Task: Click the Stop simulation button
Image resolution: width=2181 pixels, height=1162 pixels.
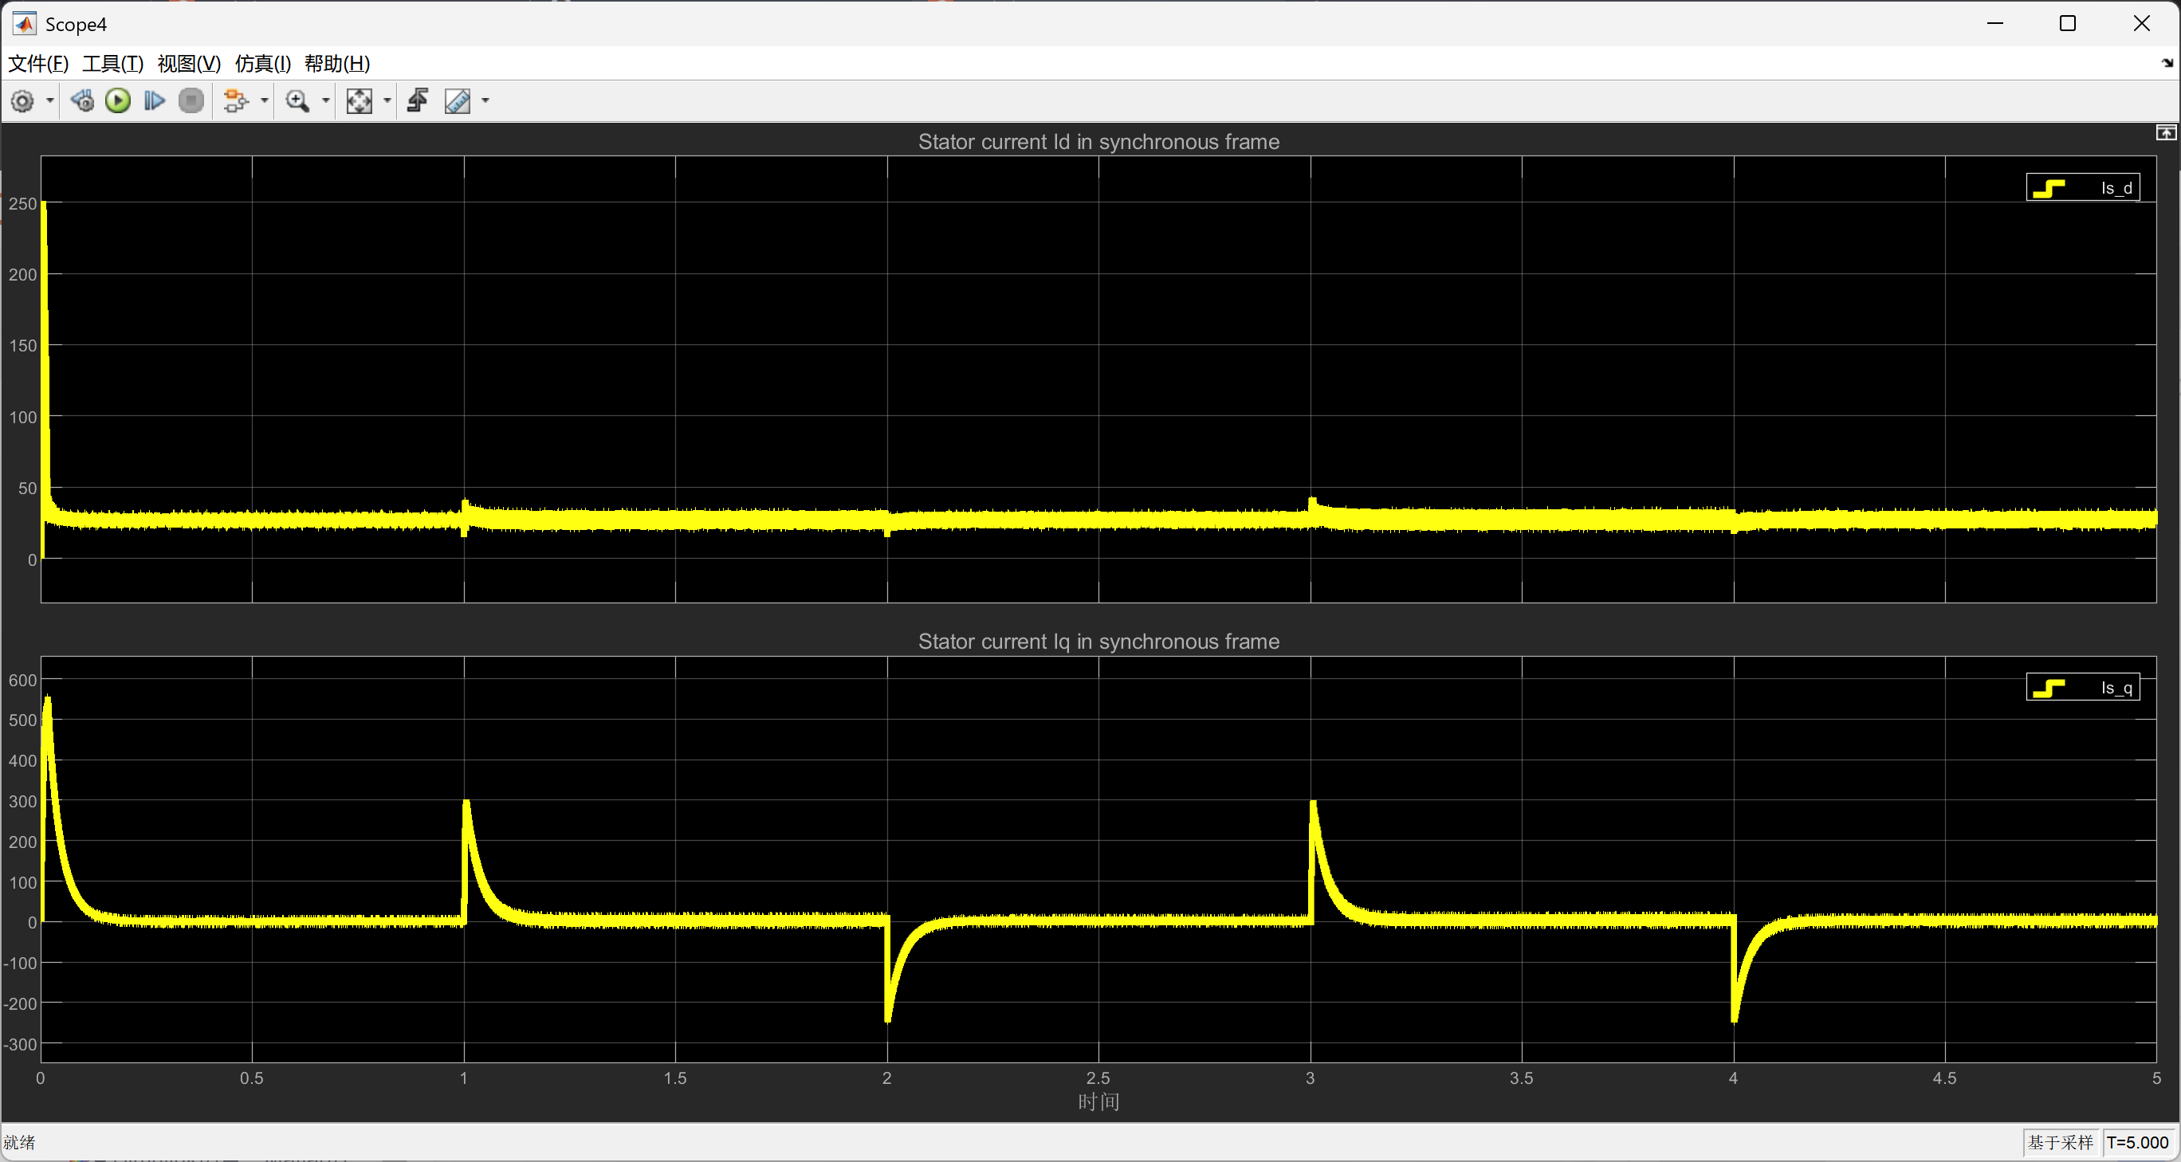Action: (x=191, y=101)
